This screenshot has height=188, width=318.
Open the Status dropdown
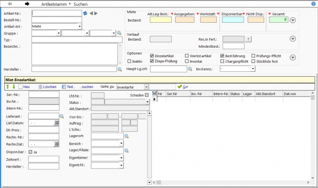click(147, 102)
